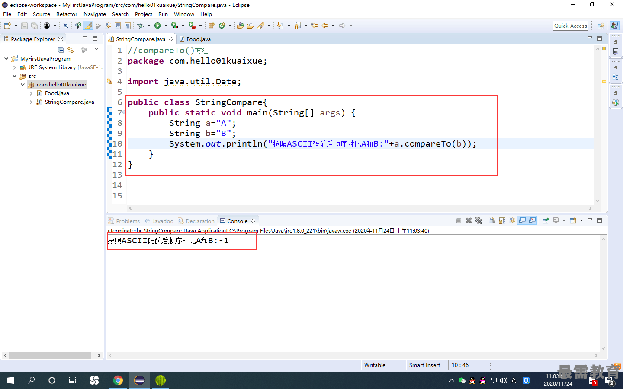The image size is (623, 389).
Task: Collapse the MyFirstJavaProgram project node
Action: point(6,59)
